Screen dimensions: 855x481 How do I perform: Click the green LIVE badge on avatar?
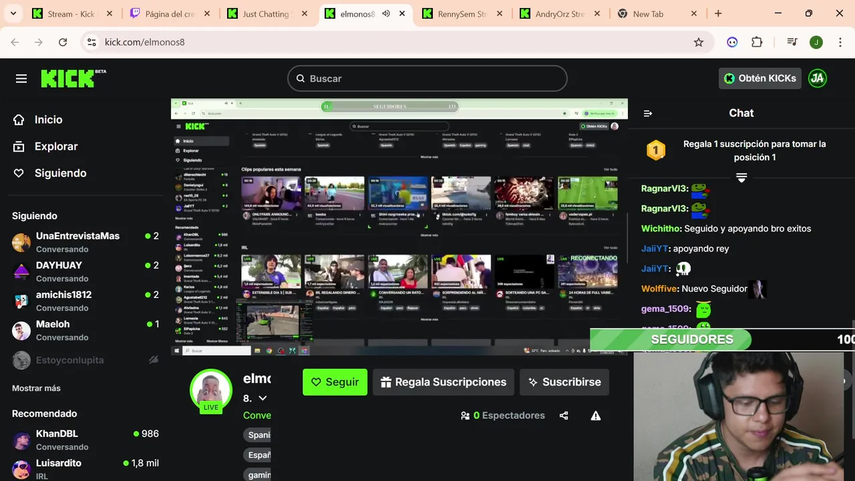(211, 408)
